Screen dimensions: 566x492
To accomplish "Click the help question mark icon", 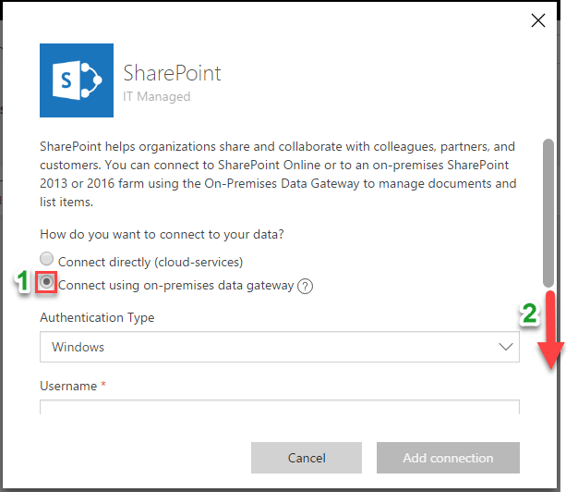I will tap(306, 286).
